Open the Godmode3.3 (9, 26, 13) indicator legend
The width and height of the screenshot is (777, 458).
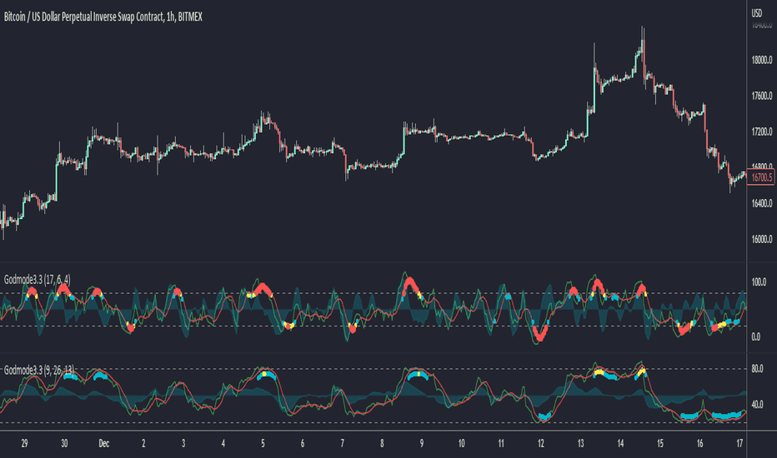(39, 370)
